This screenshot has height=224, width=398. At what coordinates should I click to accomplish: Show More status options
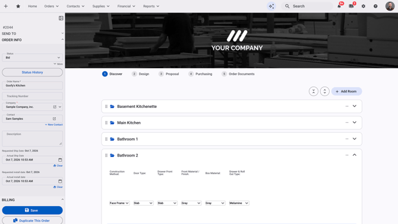coord(58,64)
